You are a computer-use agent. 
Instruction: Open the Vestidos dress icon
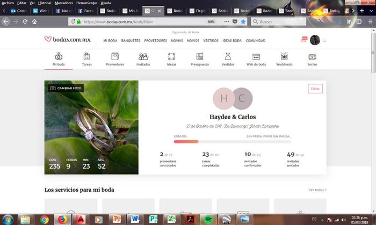click(x=228, y=56)
